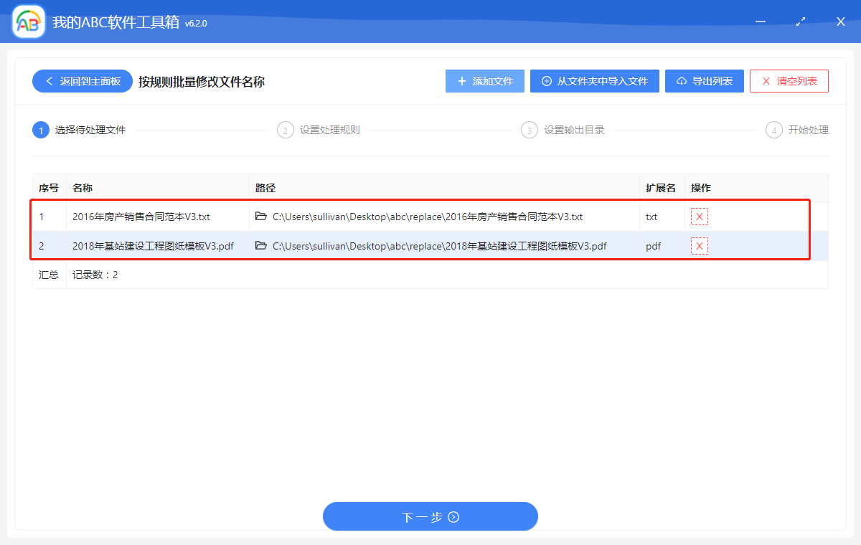The width and height of the screenshot is (861, 545).
Task: Click the app logo icon in the title bar
Action: click(27, 22)
